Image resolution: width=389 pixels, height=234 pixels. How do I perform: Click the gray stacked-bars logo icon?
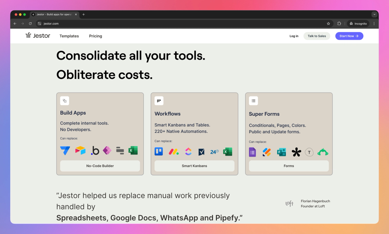[x=120, y=150]
